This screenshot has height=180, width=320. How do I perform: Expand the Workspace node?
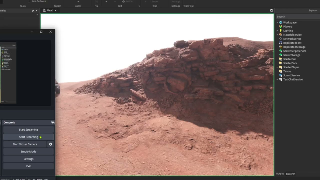point(277,22)
